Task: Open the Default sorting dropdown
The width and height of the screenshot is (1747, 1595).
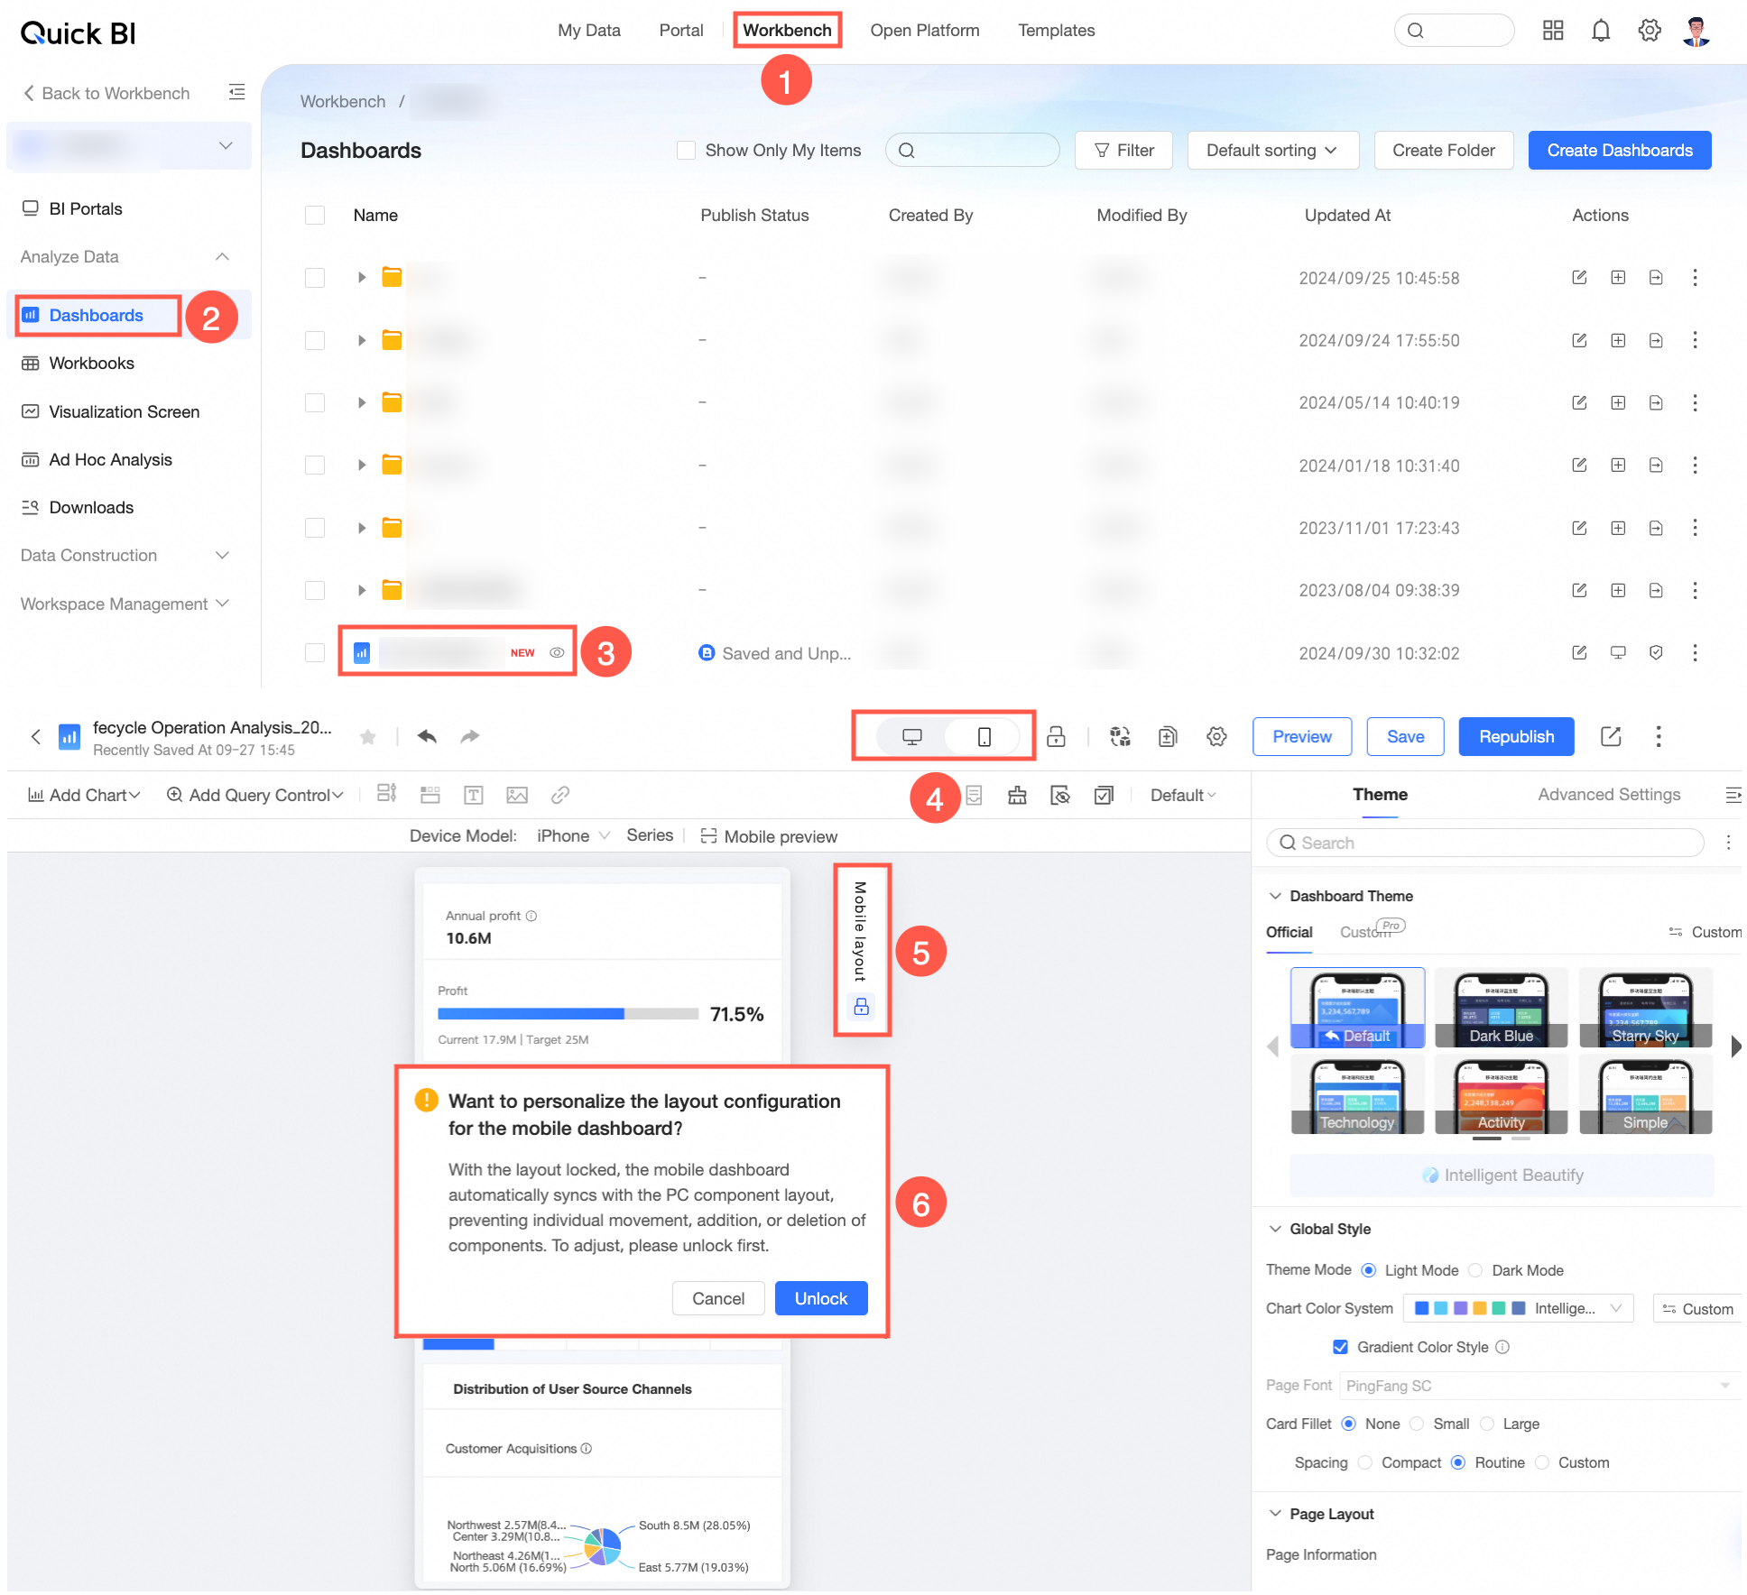Action: click(1272, 151)
